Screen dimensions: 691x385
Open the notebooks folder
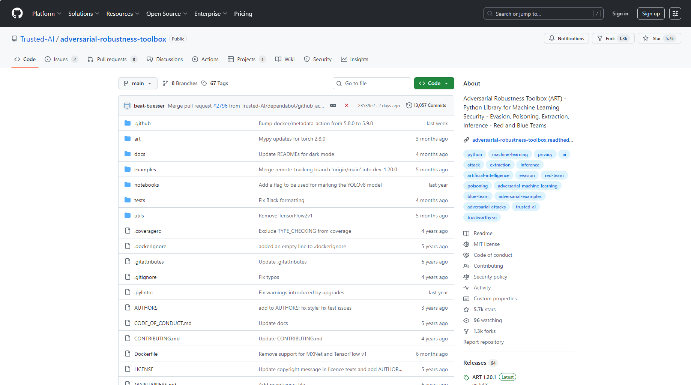tap(147, 185)
